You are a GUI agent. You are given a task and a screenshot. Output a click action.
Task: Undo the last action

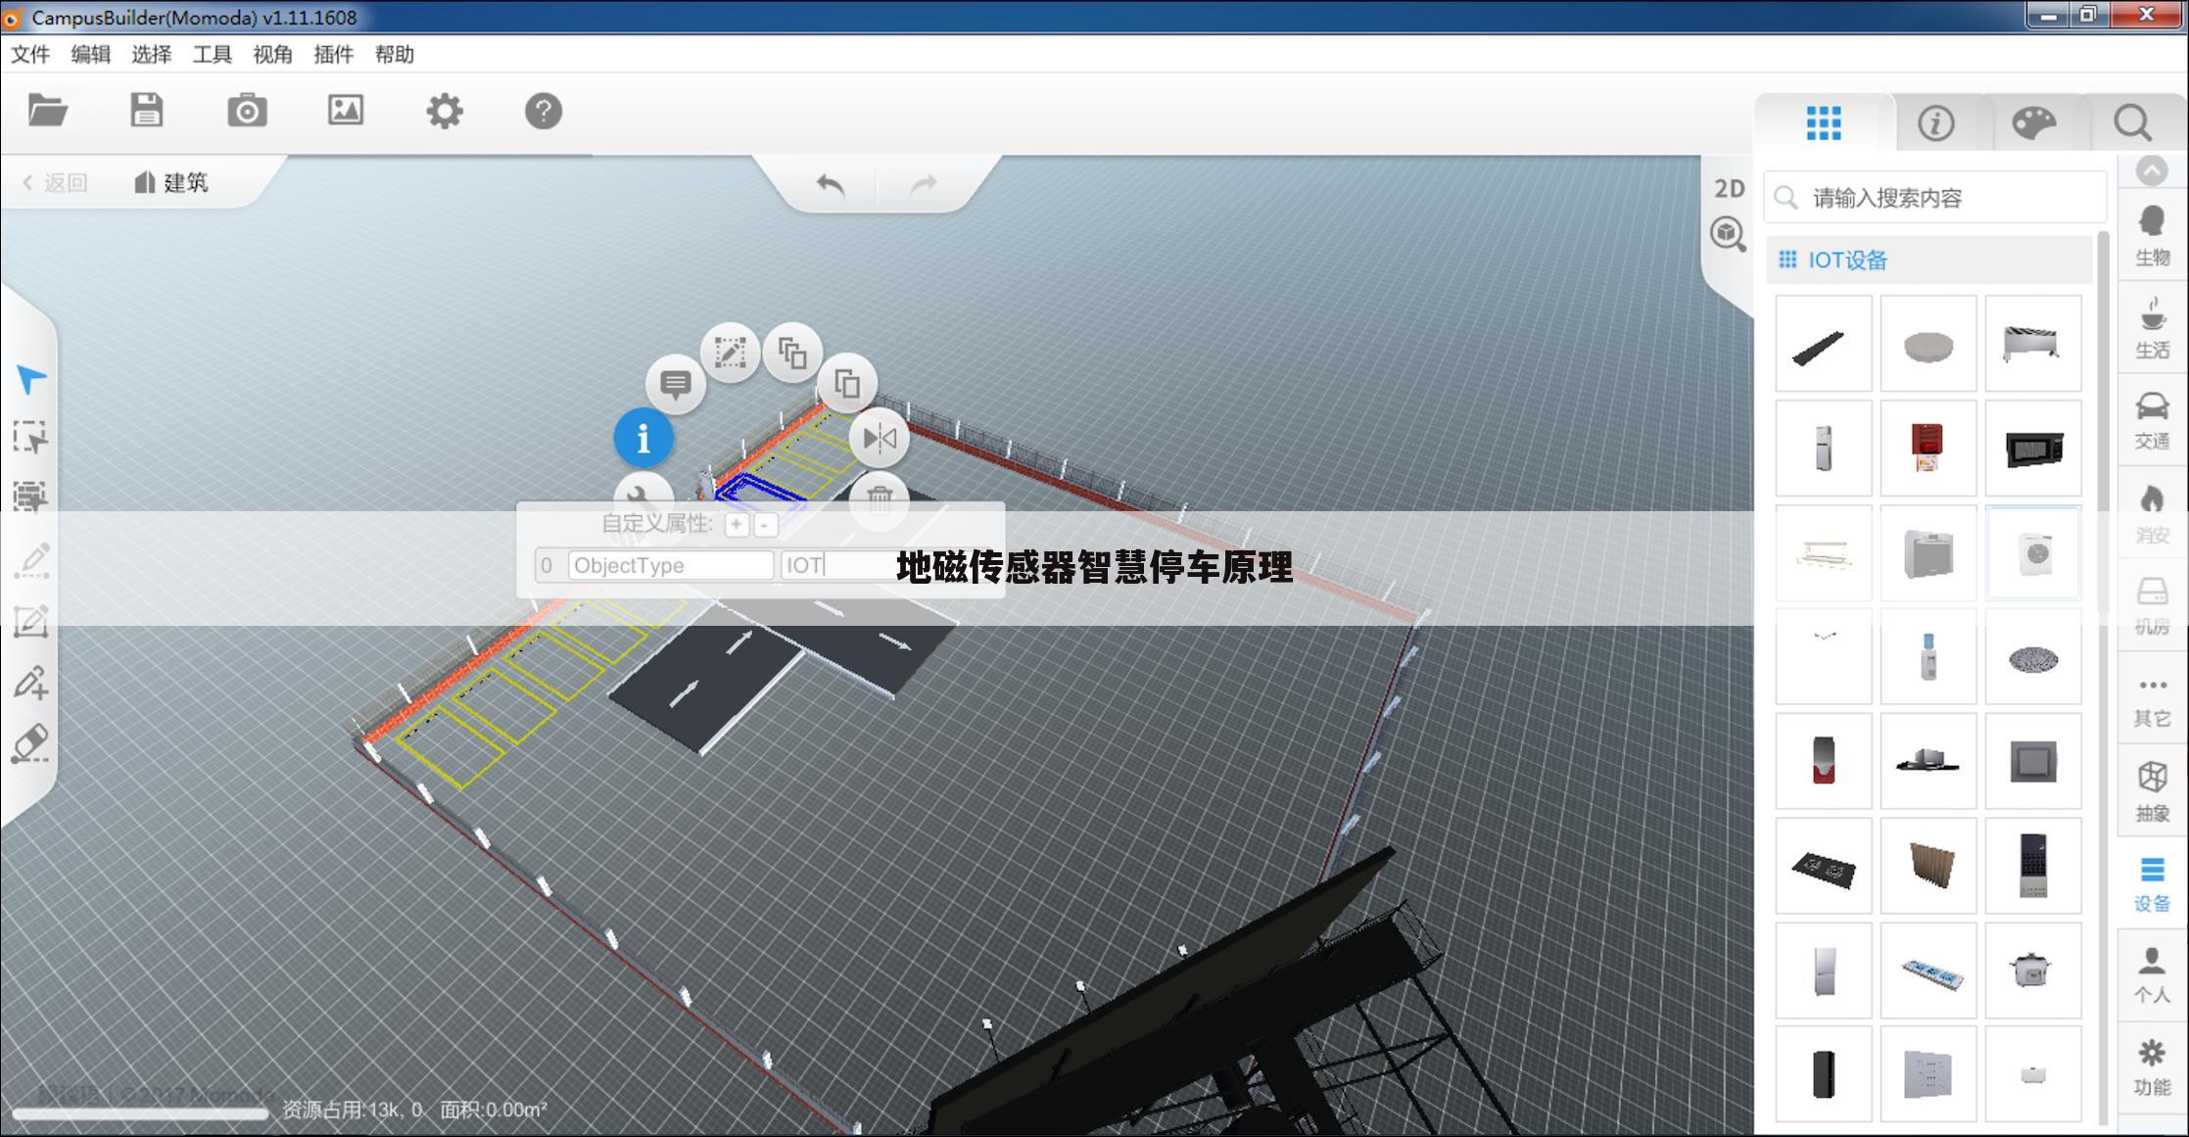pos(831,183)
